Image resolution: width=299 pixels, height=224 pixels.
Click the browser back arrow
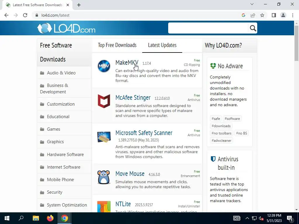pyautogui.click(x=6, y=15)
